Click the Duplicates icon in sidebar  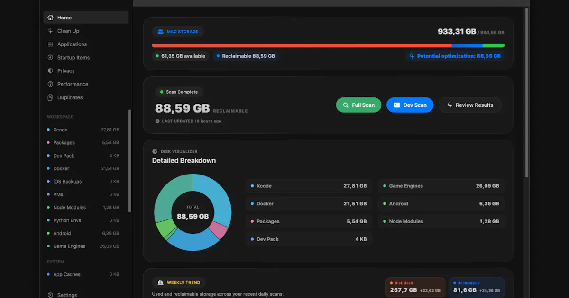[x=50, y=97]
